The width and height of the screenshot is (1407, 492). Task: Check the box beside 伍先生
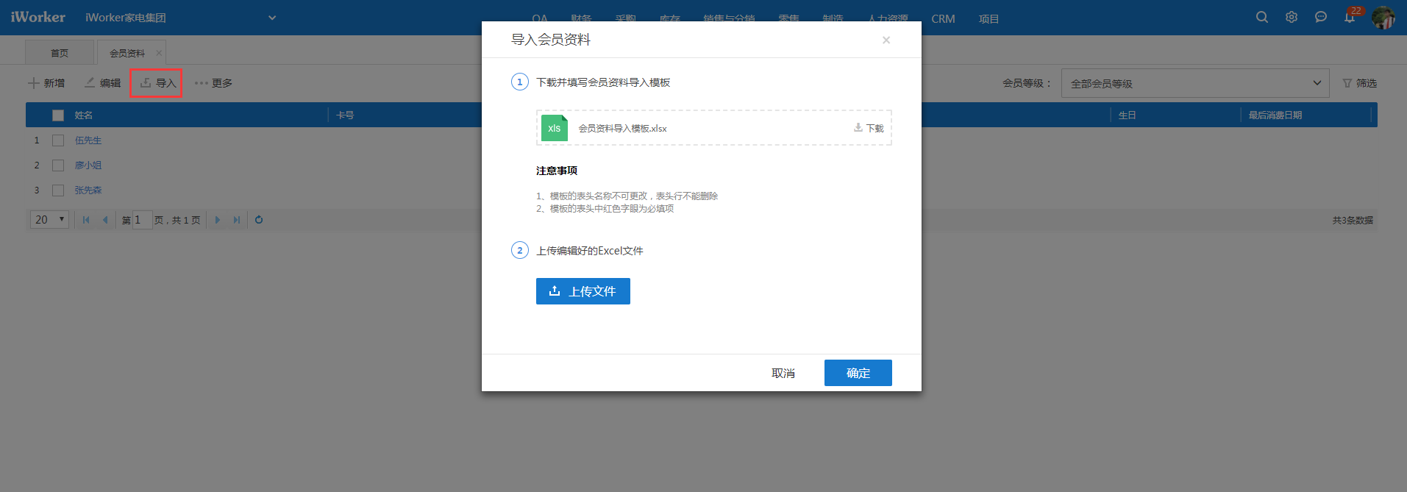click(58, 140)
